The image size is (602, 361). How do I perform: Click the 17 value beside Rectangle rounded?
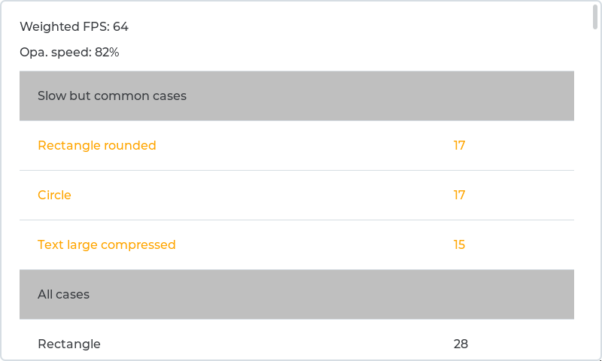click(459, 146)
